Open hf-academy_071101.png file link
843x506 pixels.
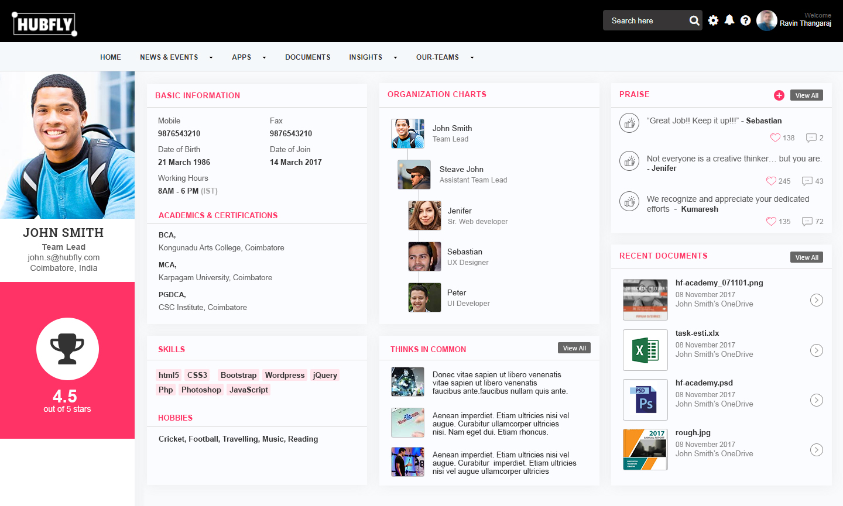(x=719, y=283)
